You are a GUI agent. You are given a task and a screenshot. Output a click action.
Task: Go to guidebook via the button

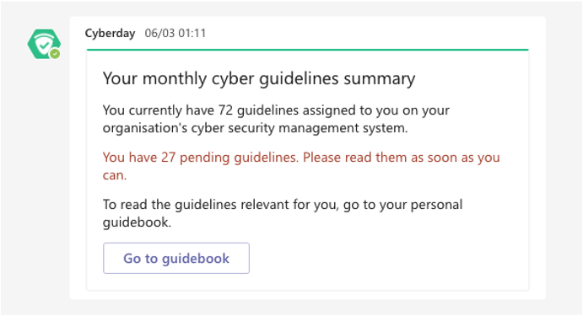click(x=176, y=259)
